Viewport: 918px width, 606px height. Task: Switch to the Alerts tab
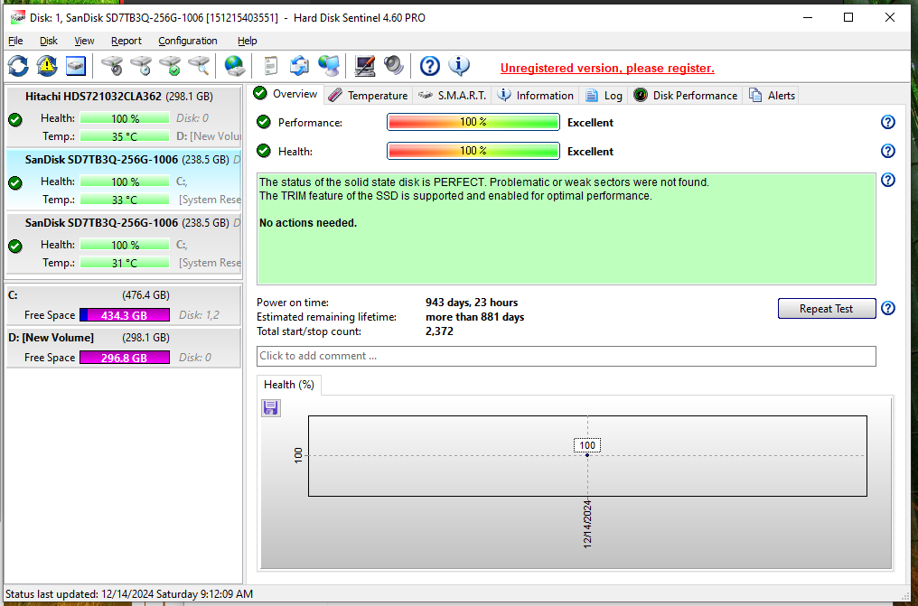point(773,96)
